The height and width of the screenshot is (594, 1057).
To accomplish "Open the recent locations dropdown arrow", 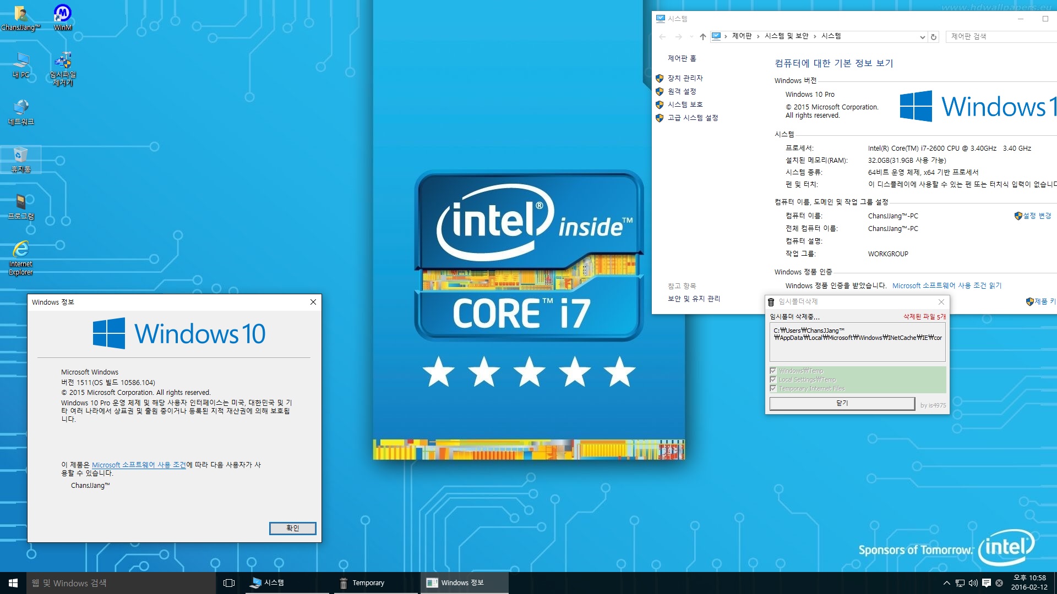I will click(691, 37).
